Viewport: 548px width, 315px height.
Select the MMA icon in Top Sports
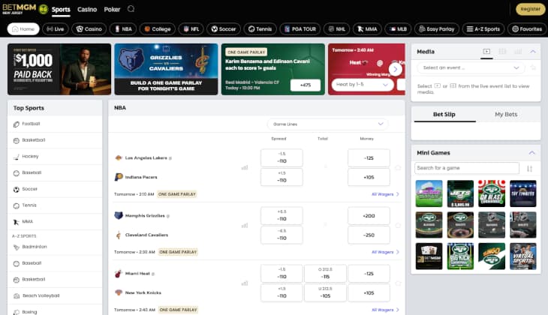click(16, 222)
